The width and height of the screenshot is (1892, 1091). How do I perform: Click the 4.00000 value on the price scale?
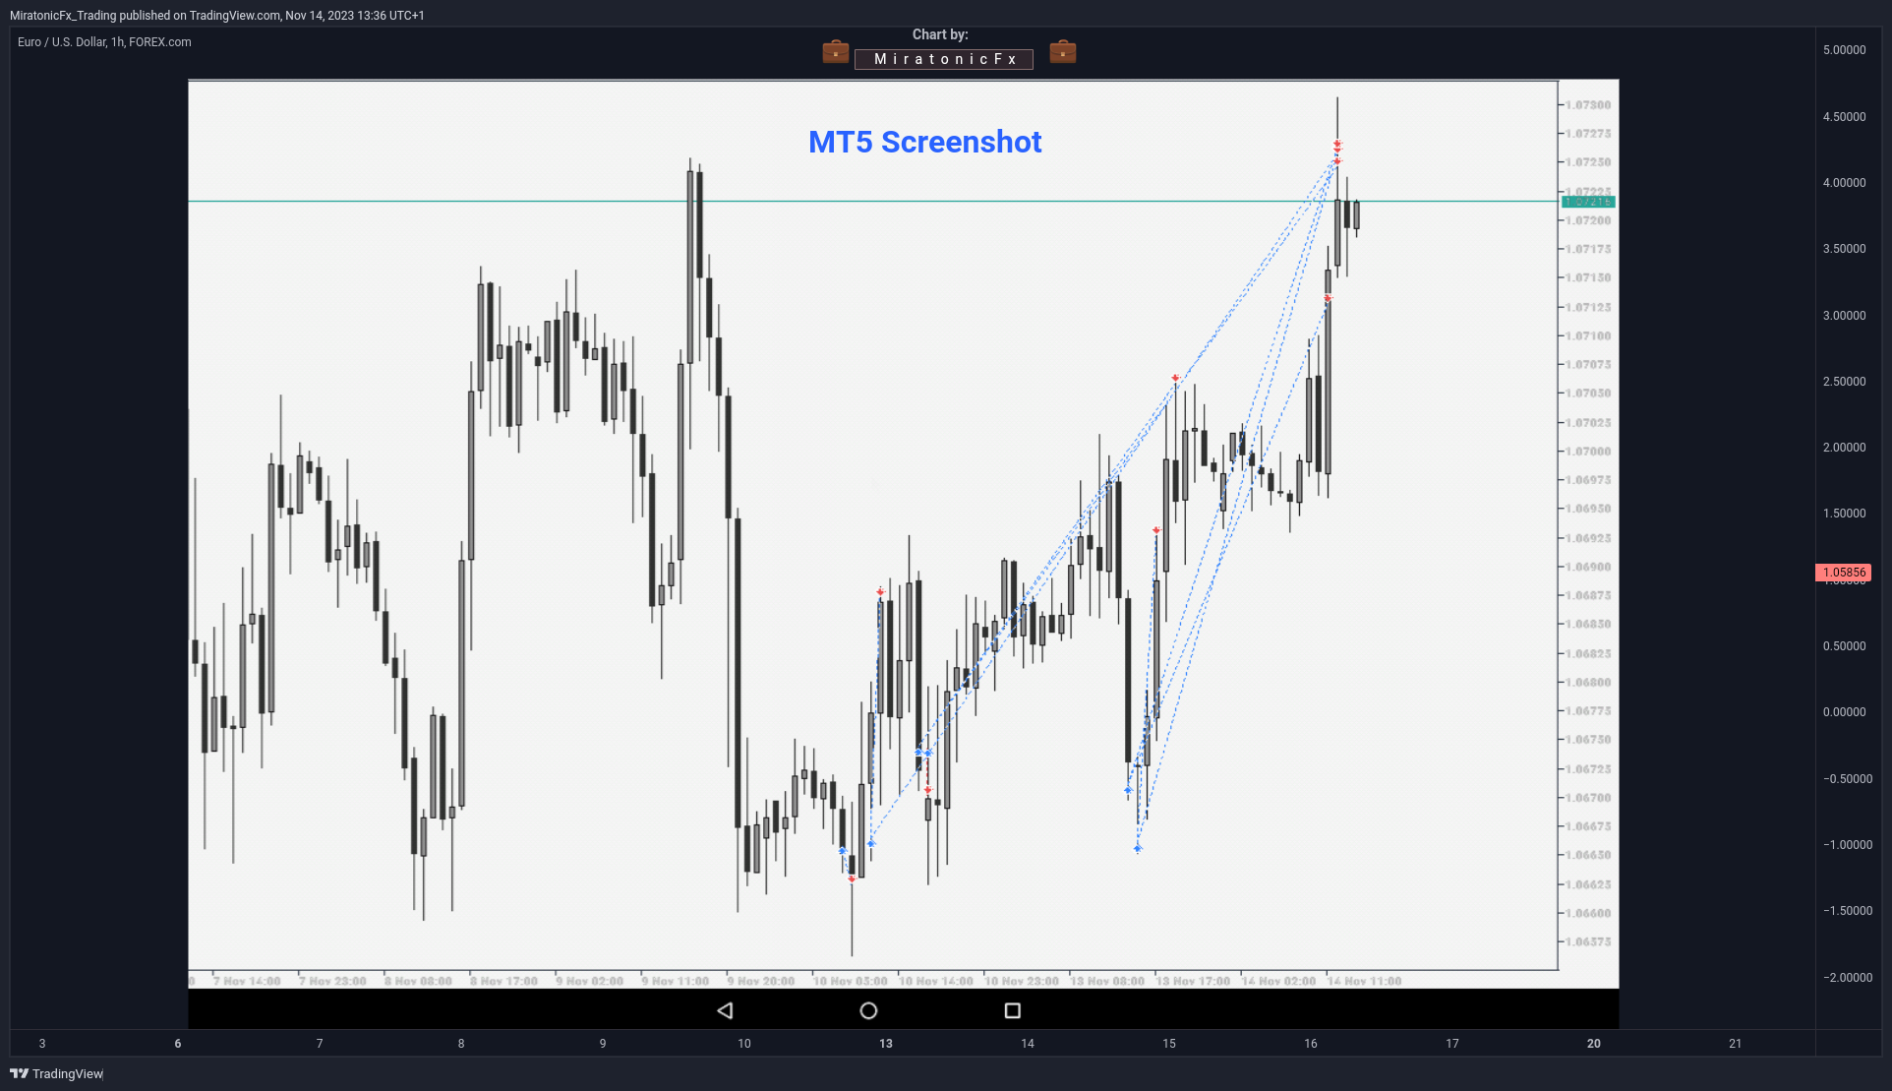coord(1844,183)
